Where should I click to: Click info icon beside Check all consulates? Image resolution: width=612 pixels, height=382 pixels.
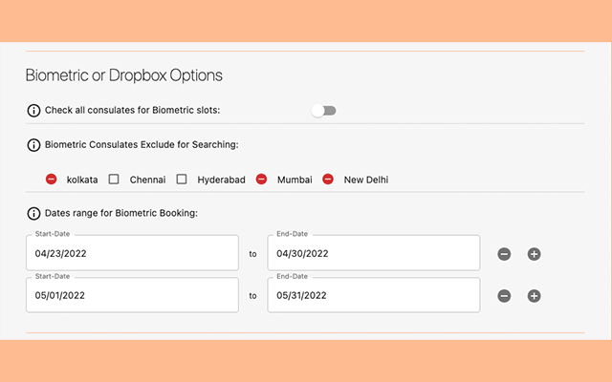point(34,111)
